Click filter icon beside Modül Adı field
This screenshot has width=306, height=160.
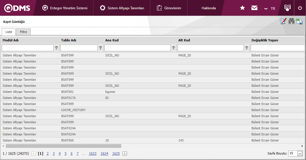pos(57,48)
